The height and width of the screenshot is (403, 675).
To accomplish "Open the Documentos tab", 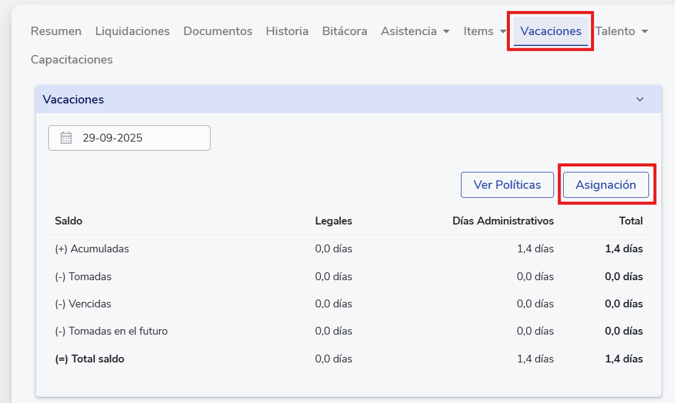I will tap(218, 31).
